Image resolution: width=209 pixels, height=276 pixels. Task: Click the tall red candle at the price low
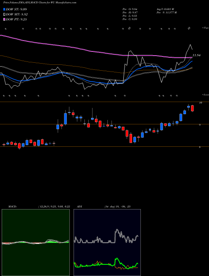pyautogui.click(x=131, y=138)
